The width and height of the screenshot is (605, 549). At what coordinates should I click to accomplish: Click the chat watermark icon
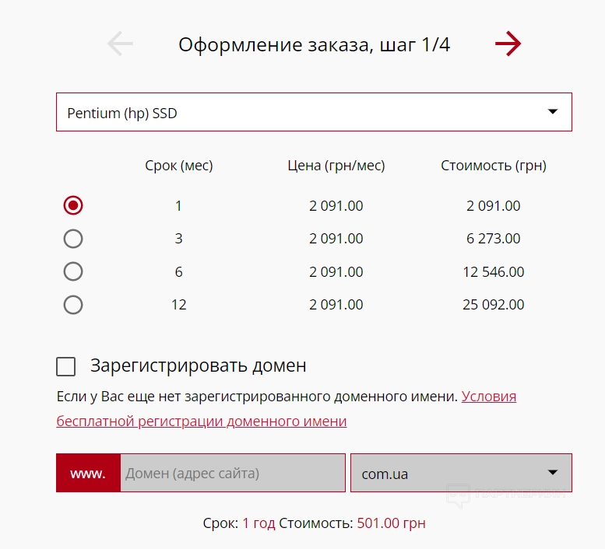458,495
